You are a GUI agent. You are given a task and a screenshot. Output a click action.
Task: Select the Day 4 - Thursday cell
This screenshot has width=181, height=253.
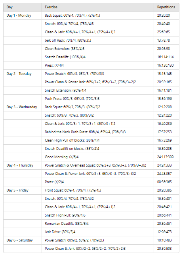pos(23,165)
